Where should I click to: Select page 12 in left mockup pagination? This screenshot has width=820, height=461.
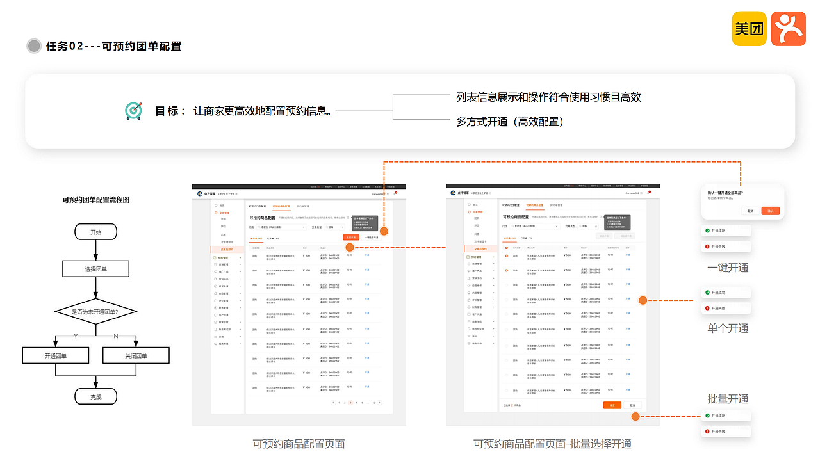373,403
